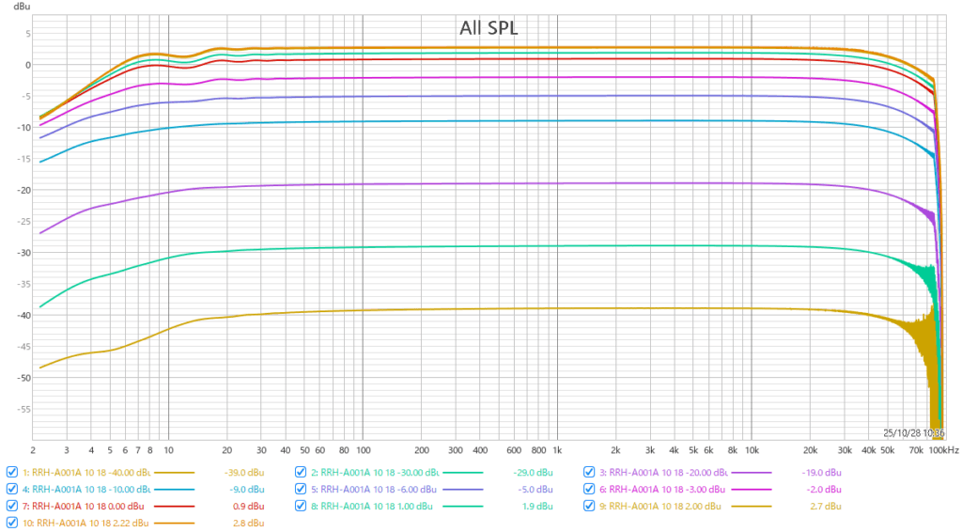This screenshot has height=532, width=962.
Task: Toggle trace 6 -3.00 dBu checkbox
Action: point(590,489)
